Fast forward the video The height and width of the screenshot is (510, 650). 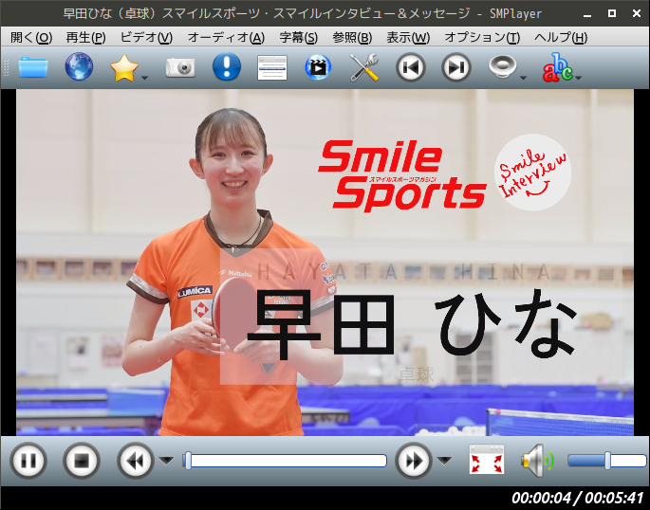pyautogui.click(x=414, y=461)
